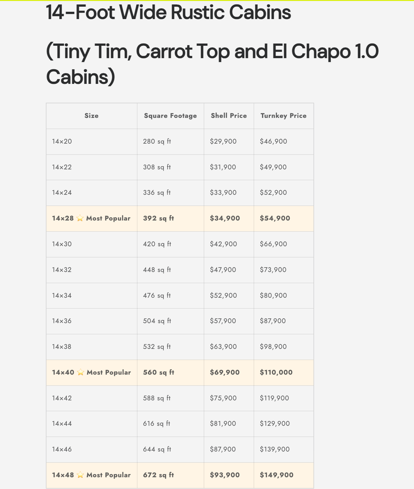
Task: Select the $110,000 turnkey price
Action: (276, 372)
